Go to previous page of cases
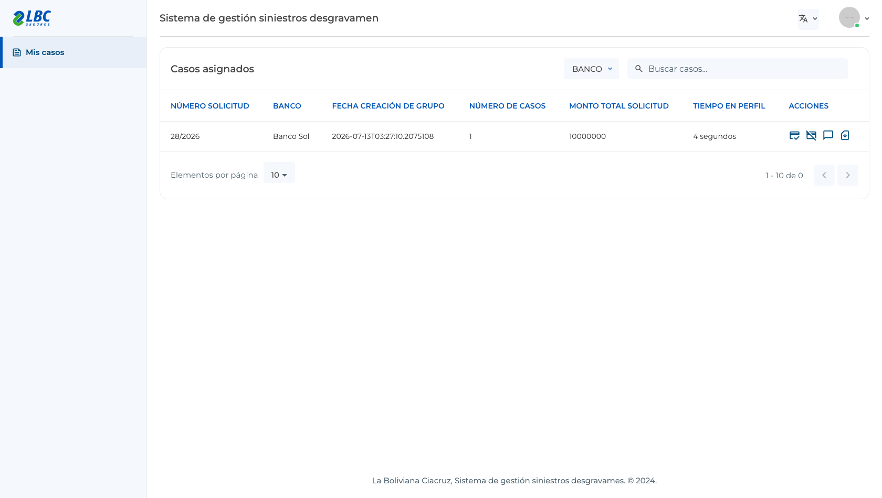The height and width of the screenshot is (498, 882). 824,175
